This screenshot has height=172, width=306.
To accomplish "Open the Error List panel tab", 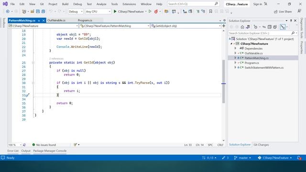I will (13, 151).
